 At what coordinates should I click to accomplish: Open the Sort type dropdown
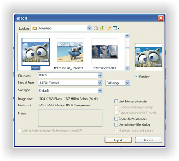(100, 90)
